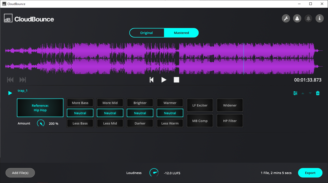This screenshot has height=183, width=328.
Task: Switch to the Mastered tab
Action: click(x=181, y=33)
